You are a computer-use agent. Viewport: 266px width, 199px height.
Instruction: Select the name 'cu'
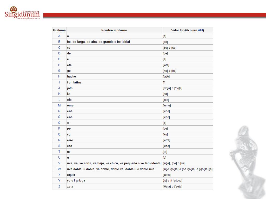pyautogui.click(x=69, y=134)
